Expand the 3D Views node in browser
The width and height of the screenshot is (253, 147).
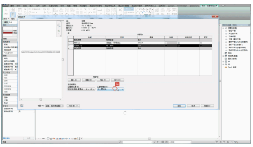(x=226, y=37)
